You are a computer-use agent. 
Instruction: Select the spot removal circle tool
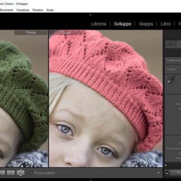[x=179, y=44]
